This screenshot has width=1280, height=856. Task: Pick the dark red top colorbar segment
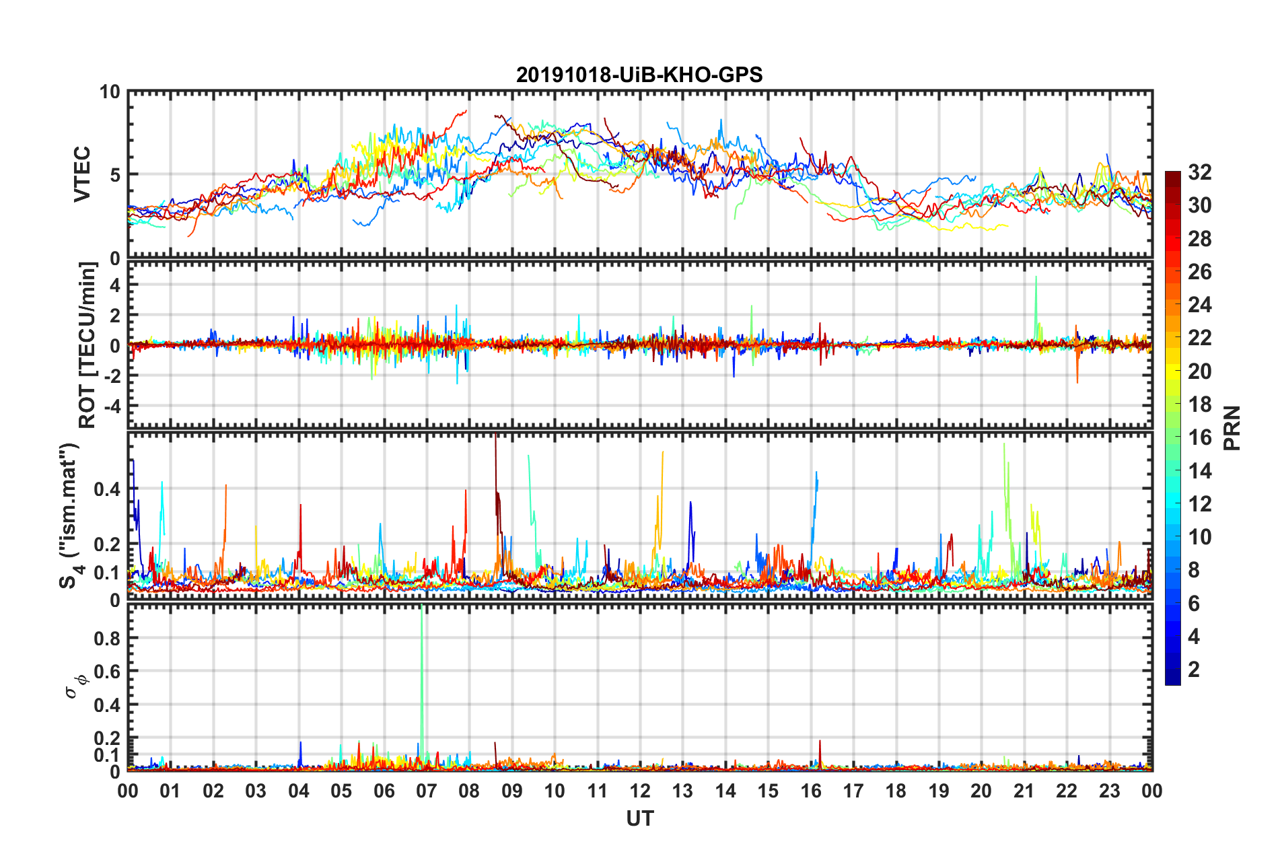1172,180
